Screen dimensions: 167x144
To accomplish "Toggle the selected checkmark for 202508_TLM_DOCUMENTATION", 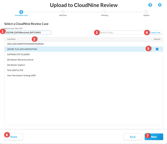I will [157, 49].
